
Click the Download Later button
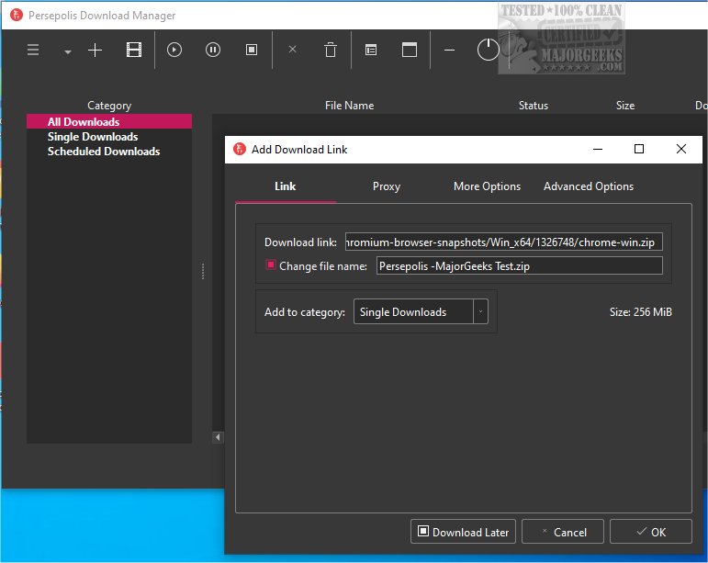pyautogui.click(x=464, y=532)
